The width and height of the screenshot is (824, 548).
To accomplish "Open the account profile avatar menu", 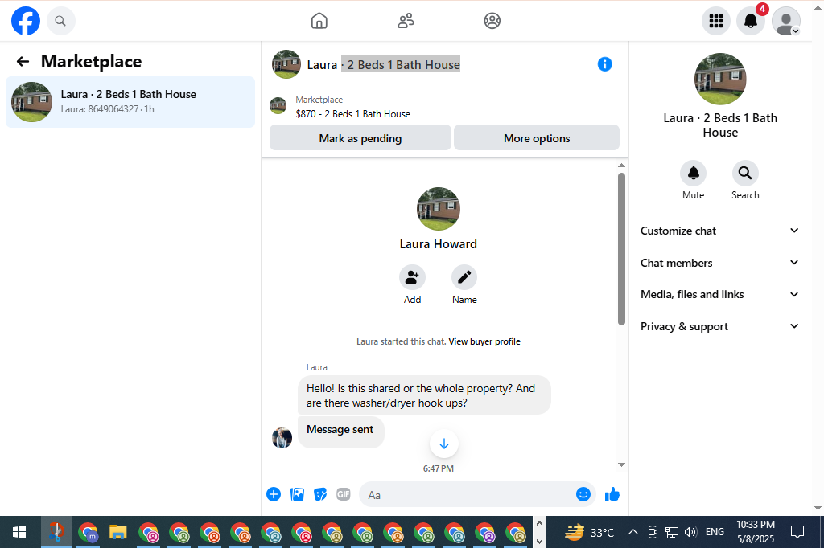I will 785,21.
